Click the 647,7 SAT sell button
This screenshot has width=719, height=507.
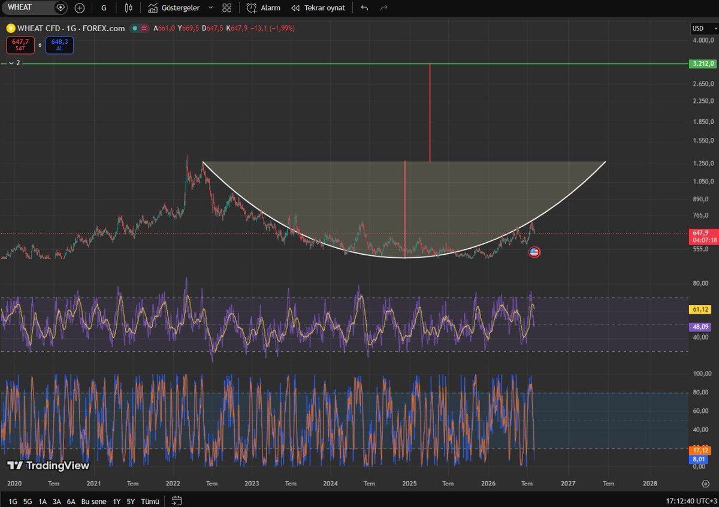20,45
